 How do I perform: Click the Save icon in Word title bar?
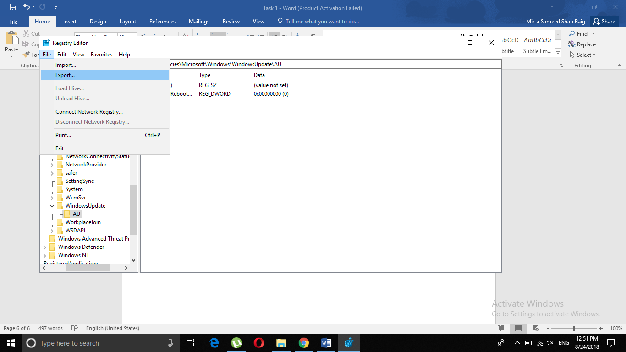tap(13, 7)
